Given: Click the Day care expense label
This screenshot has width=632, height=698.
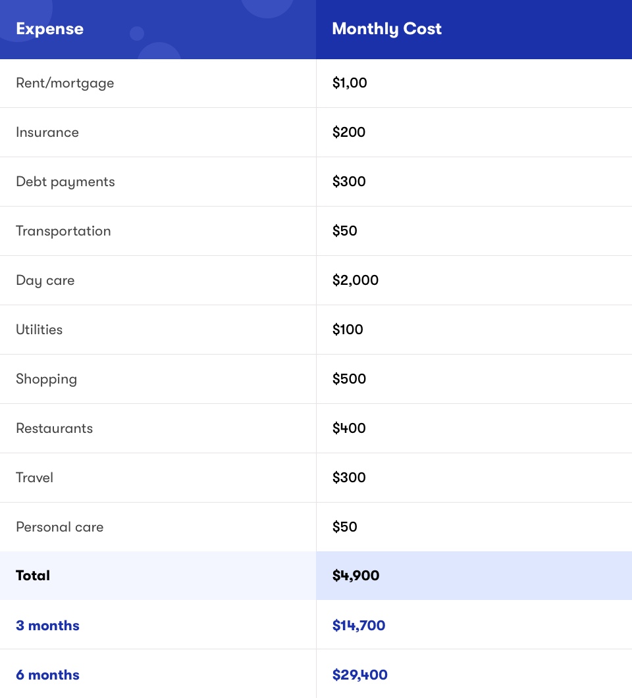Looking at the screenshot, I should tap(45, 280).
